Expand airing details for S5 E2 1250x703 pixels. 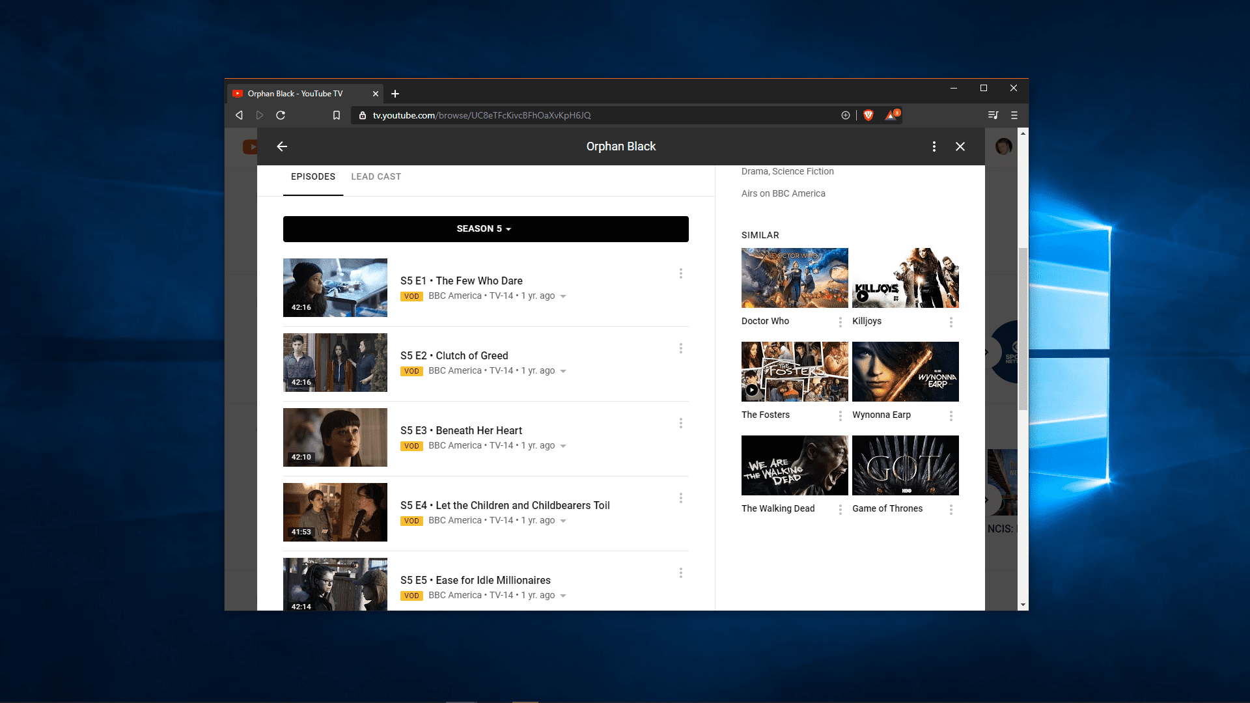(x=563, y=371)
